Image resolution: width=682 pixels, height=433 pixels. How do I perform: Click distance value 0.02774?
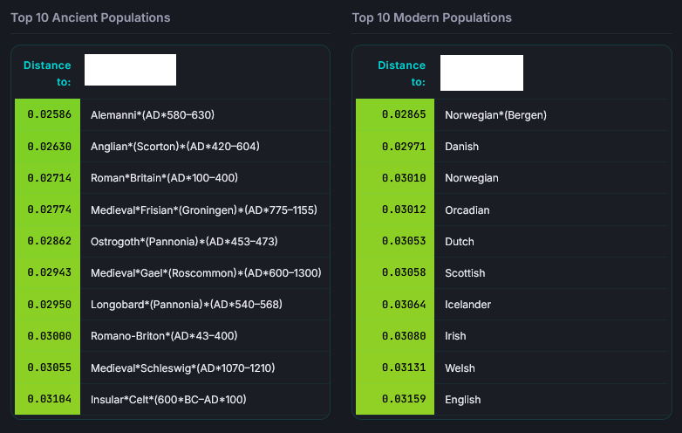(x=49, y=210)
